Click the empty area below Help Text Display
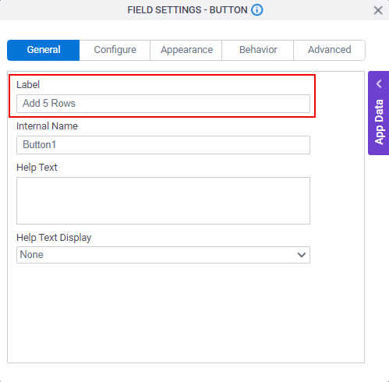The image size is (389, 382). 186,313
